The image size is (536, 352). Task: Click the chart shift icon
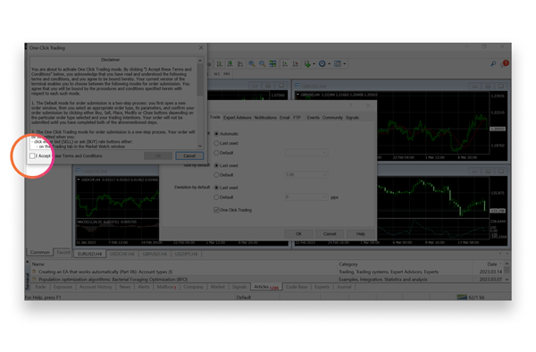[x=296, y=64]
